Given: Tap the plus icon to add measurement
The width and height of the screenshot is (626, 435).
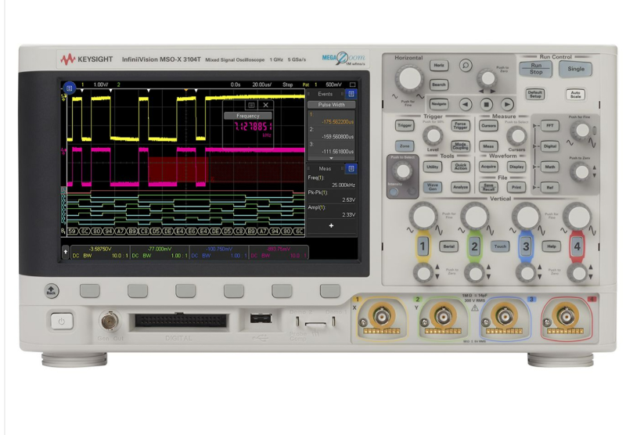Looking at the screenshot, I should [x=331, y=226].
